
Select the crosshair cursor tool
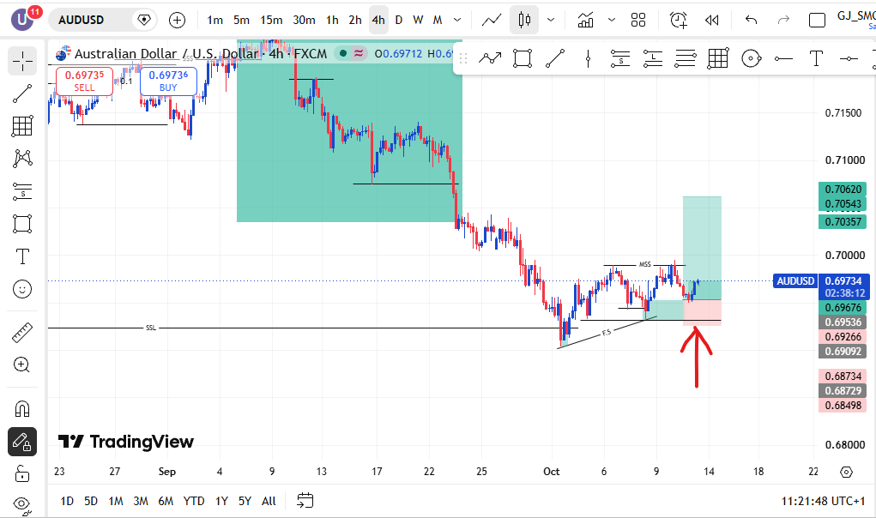[22, 61]
